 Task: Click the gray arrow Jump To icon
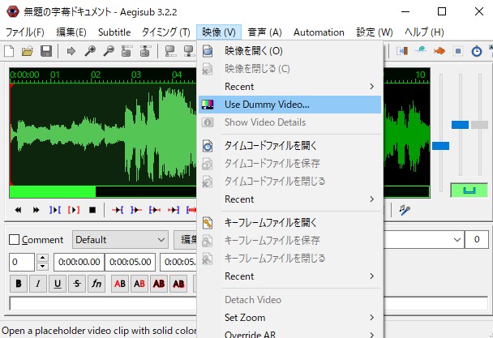point(71,51)
